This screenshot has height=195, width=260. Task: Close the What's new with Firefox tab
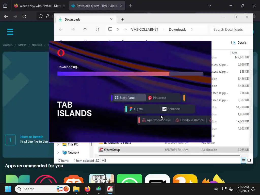64,6
